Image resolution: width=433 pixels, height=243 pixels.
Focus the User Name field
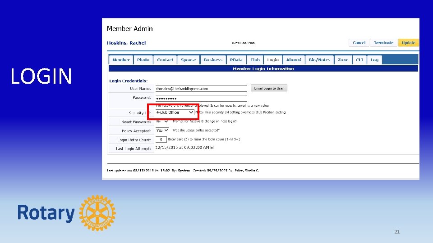pos(201,89)
